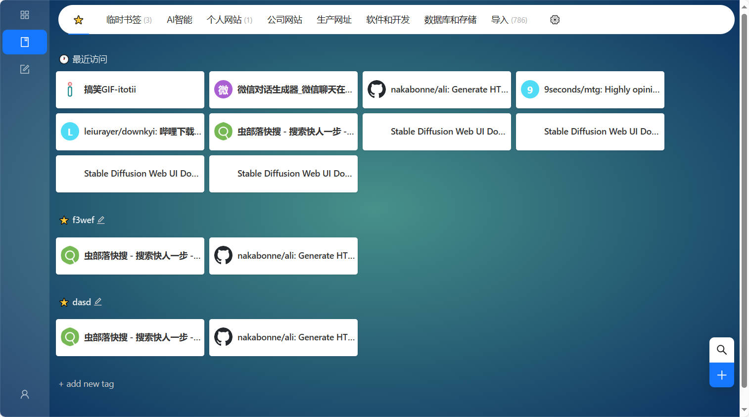
Task: Click the green search icon under f3wef
Action: [x=70, y=256]
